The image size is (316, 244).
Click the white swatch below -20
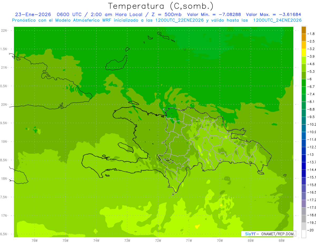(x=304, y=234)
